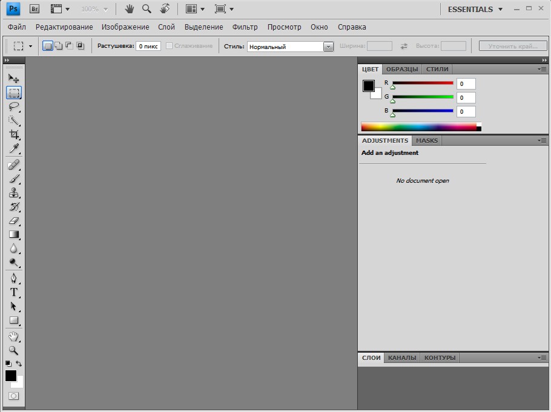Image resolution: width=551 pixels, height=412 pixels.
Task: Switch to the ОБРАЗЦЫ tab
Action: pos(402,69)
